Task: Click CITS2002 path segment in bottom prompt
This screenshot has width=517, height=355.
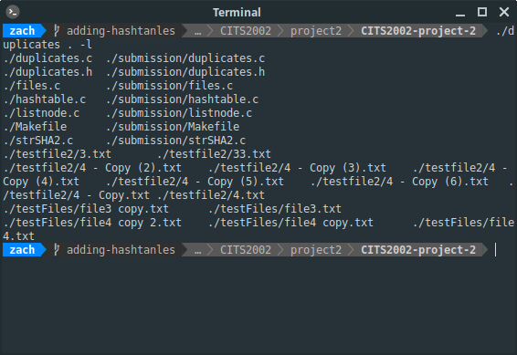Action: [246, 250]
